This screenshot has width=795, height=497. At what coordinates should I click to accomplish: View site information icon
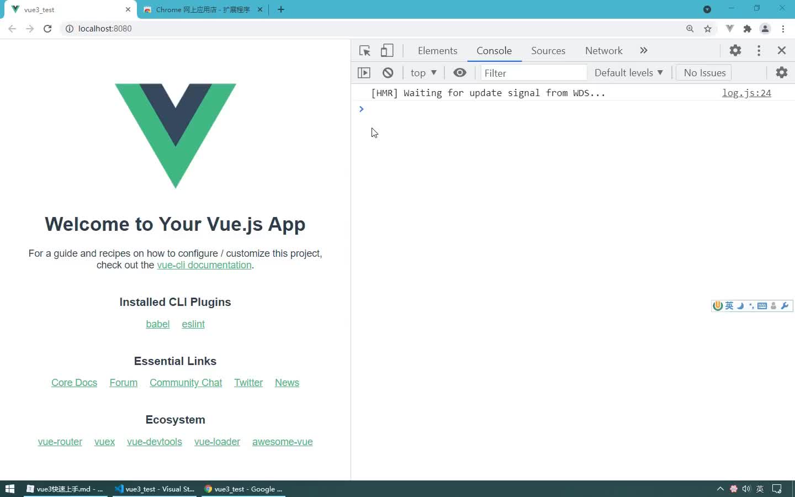click(70, 29)
